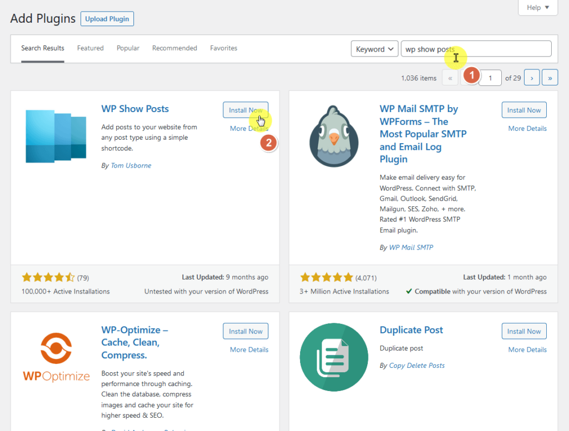Visit author Copy Delete Posts link
Screen dimensions: 569x431
(x=417, y=366)
